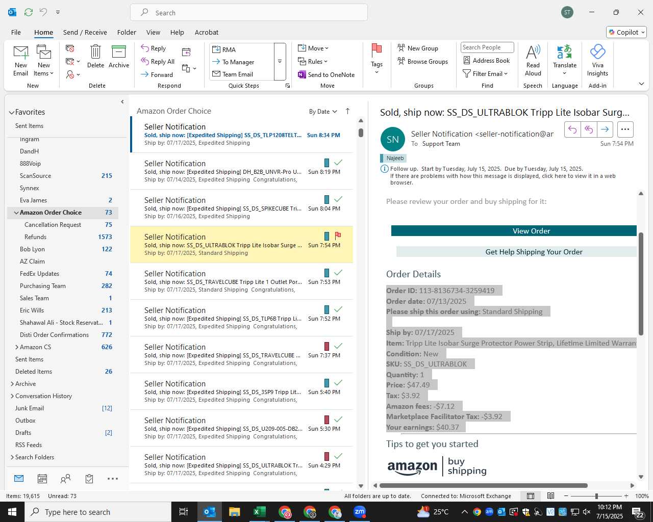Image resolution: width=653 pixels, height=522 pixels.
Task: Open the View tab
Action: pyautogui.click(x=153, y=32)
